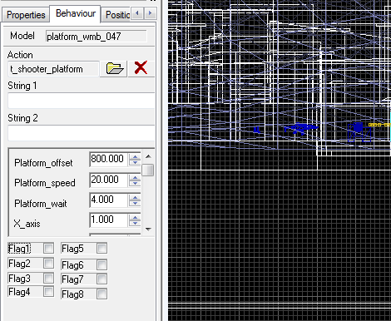Focus the String 1 input field
391x321 pixels.
[x=82, y=101]
